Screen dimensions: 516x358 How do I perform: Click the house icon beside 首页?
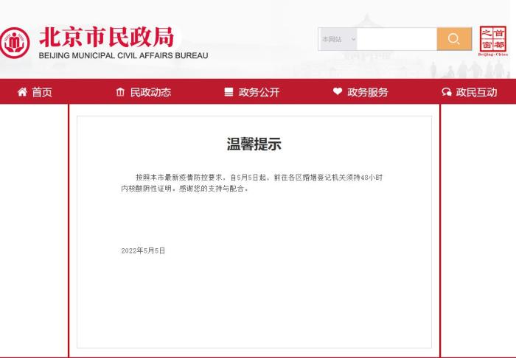(22, 92)
